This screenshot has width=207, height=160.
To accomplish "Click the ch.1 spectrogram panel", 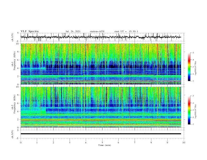I will point(101,64).
